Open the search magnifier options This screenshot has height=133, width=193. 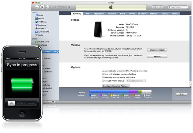coord(170,7)
